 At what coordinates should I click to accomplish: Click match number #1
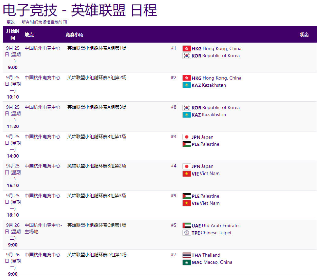tap(174, 48)
